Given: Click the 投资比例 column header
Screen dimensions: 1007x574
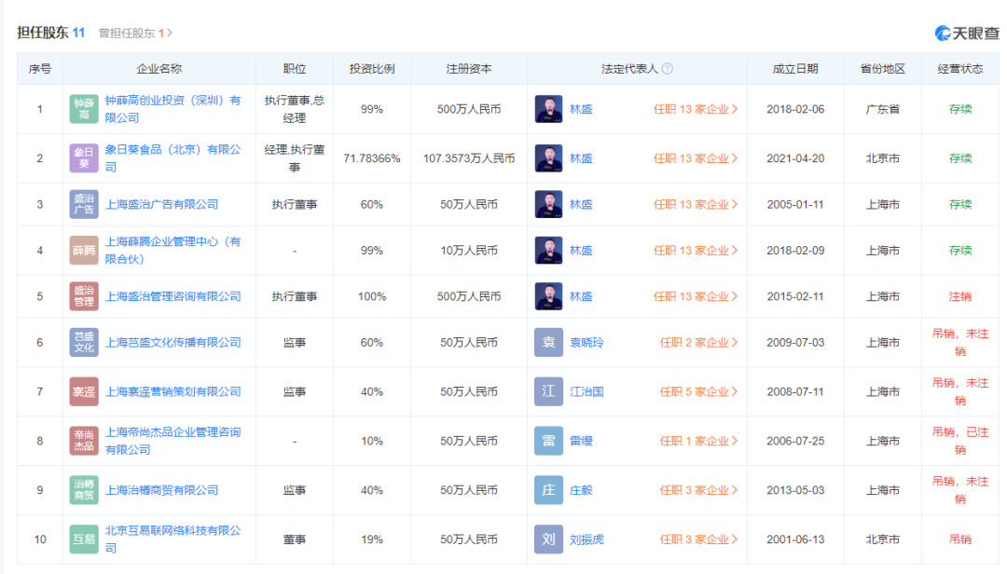Looking at the screenshot, I should coord(372,69).
